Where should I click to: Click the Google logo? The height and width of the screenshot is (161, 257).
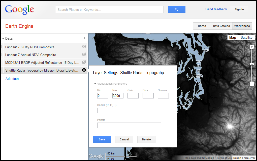pyautogui.click(x=19, y=10)
